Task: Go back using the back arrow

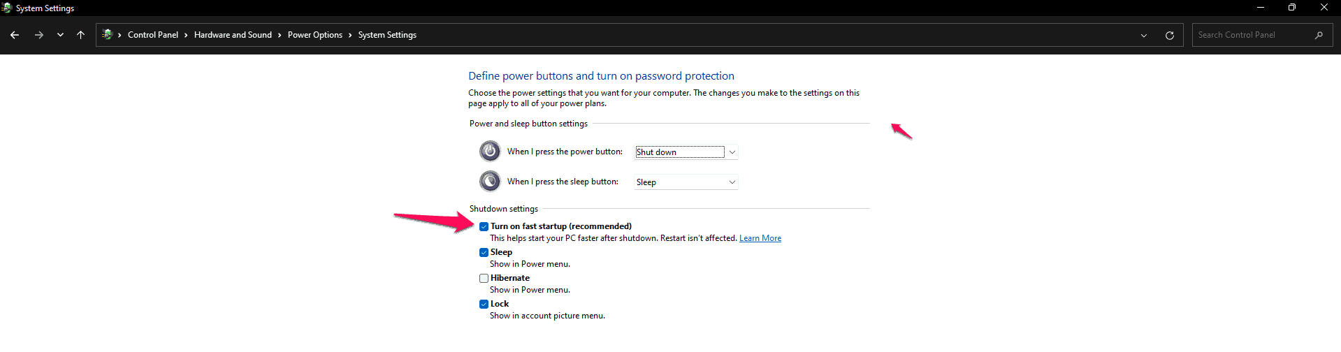Action: pyautogui.click(x=15, y=35)
